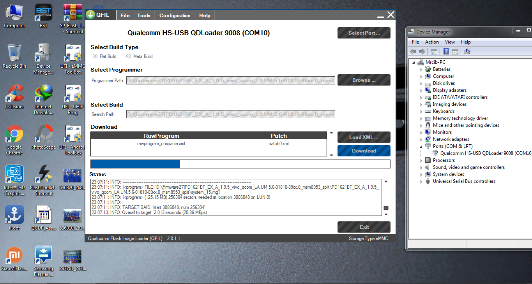Launch UFI CHIP Prog shortcut
Screen dimensions: 532x284
tap(73, 100)
